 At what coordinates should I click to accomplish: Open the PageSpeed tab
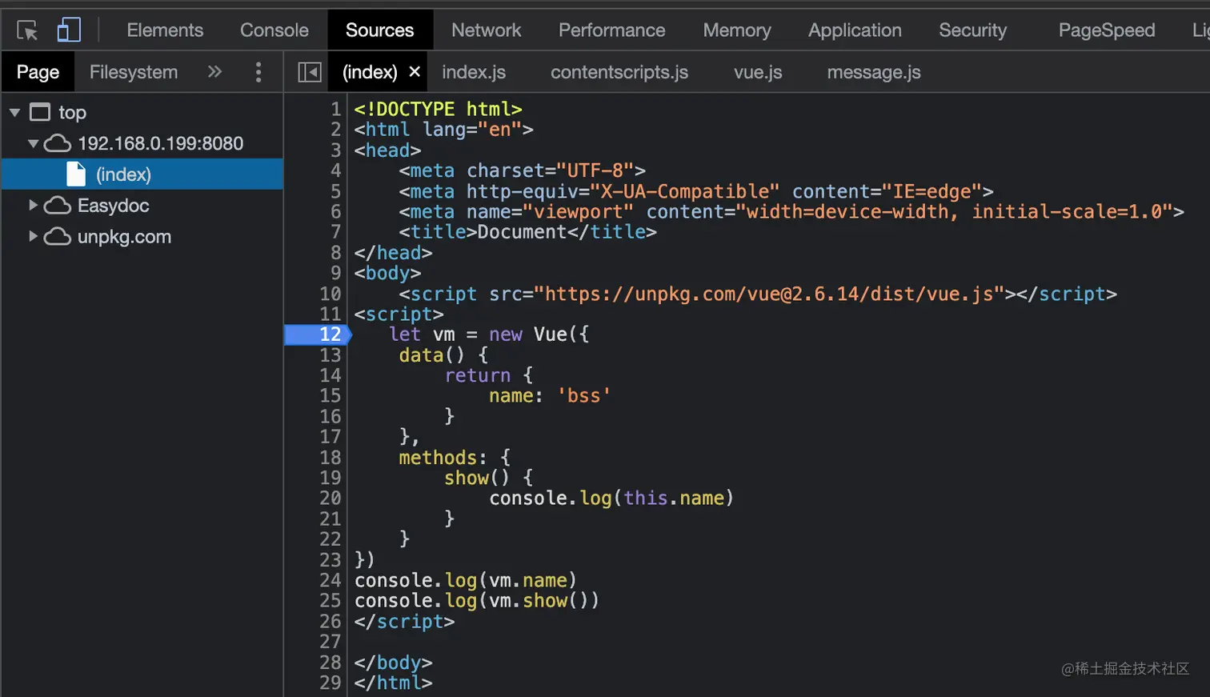click(1107, 30)
